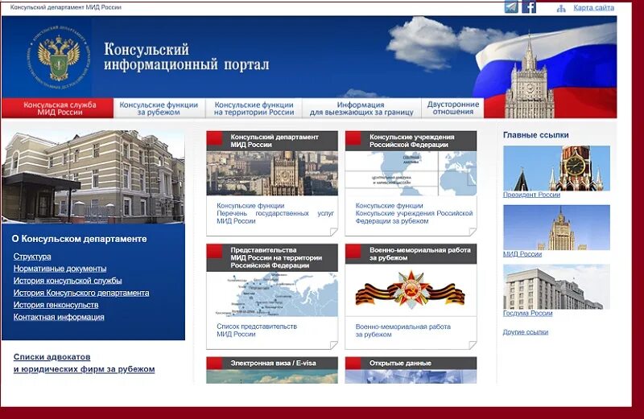Open the История Консульского департамента link
Image resolution: width=644 pixels, height=419 pixels.
pyautogui.click(x=81, y=293)
